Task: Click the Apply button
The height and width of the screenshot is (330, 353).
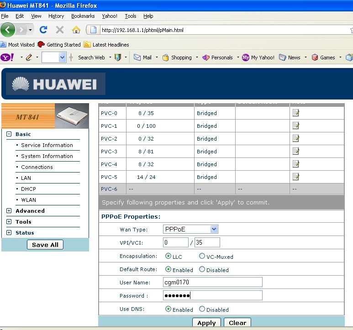Action: point(206,323)
